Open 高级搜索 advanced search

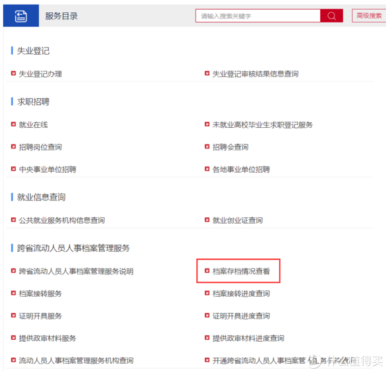(369, 16)
